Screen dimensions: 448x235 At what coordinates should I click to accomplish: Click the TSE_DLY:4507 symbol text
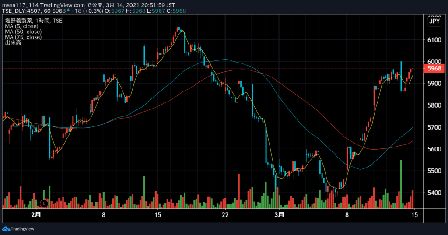21,11
